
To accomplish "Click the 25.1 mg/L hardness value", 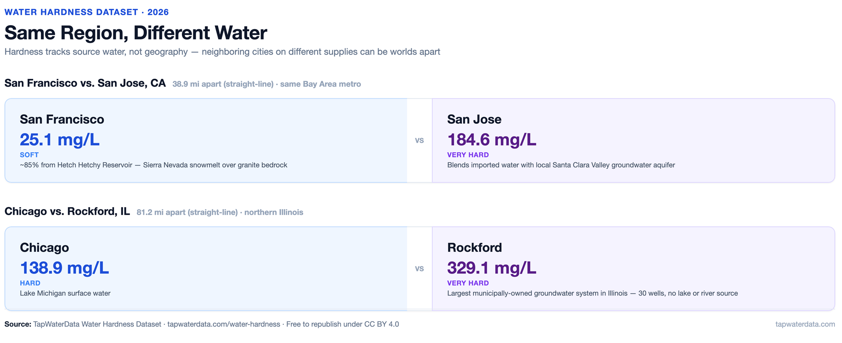I will point(60,139).
